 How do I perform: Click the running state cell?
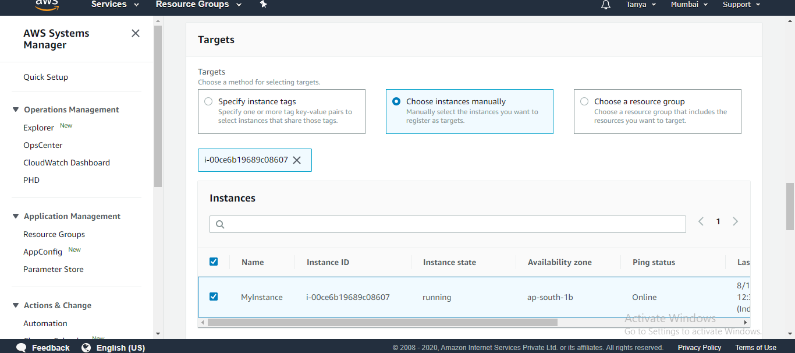click(436, 297)
